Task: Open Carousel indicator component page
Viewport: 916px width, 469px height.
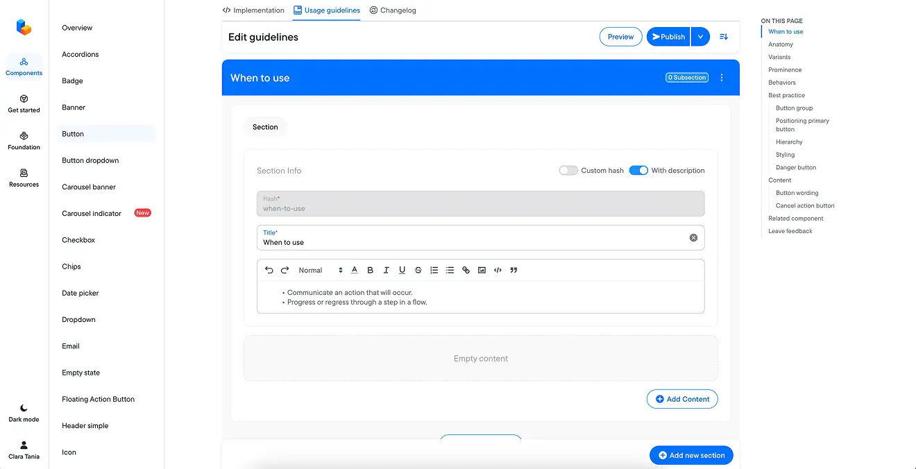Action: tap(92, 214)
